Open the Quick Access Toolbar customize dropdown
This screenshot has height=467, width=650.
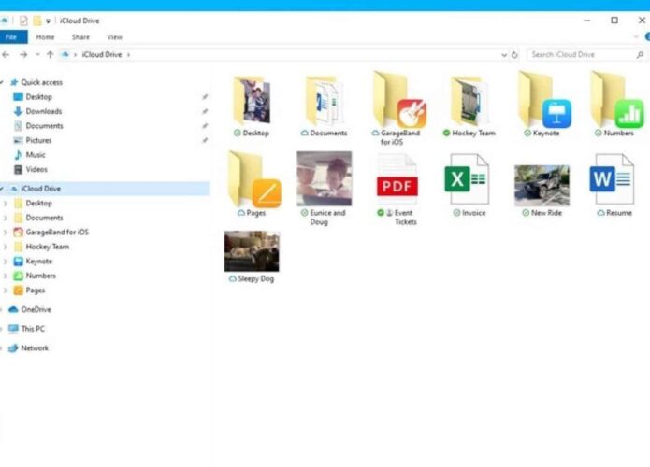48,21
